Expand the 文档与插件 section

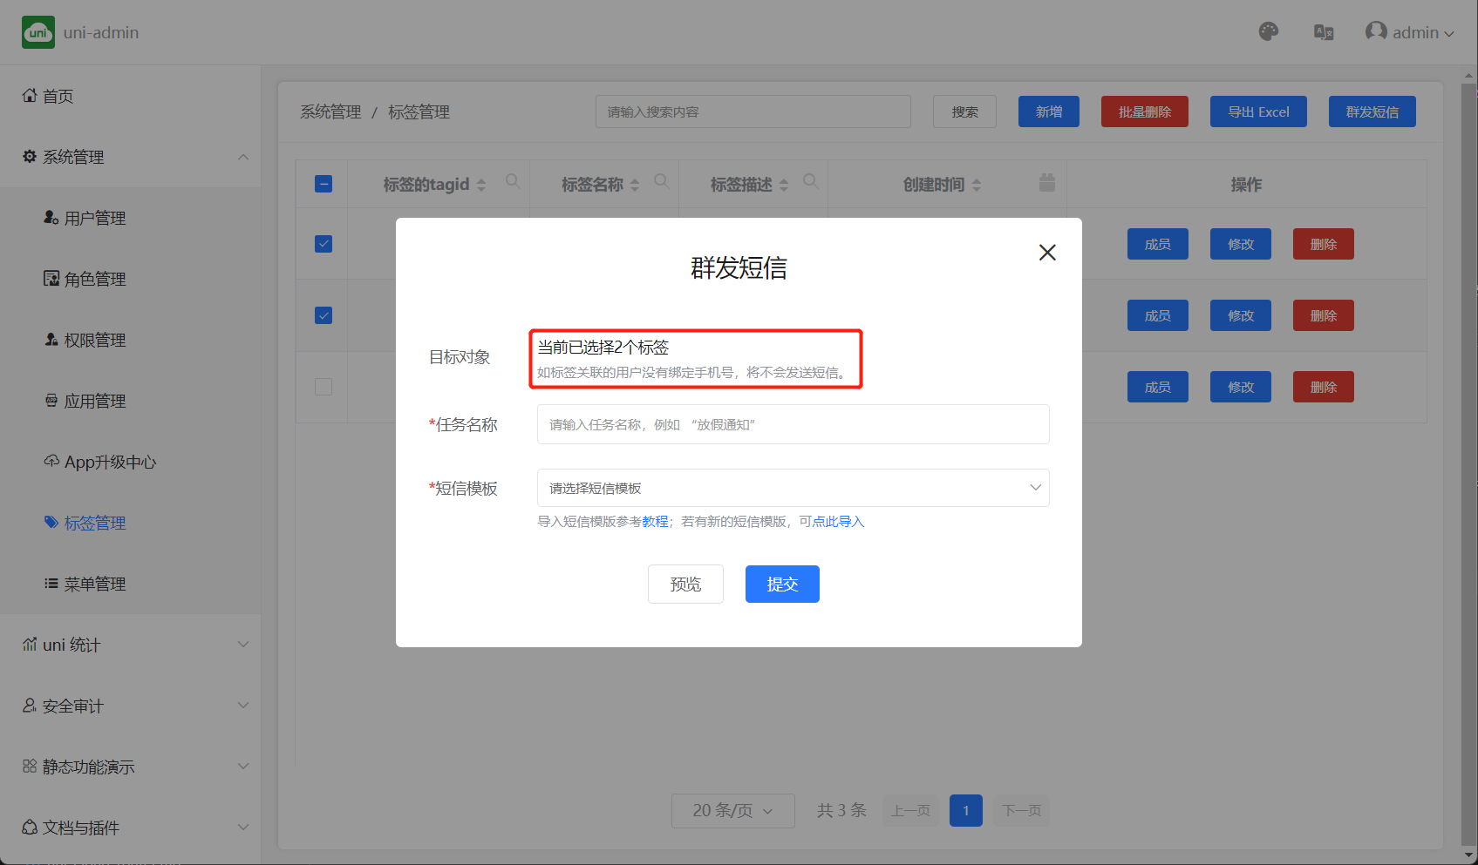(x=131, y=828)
